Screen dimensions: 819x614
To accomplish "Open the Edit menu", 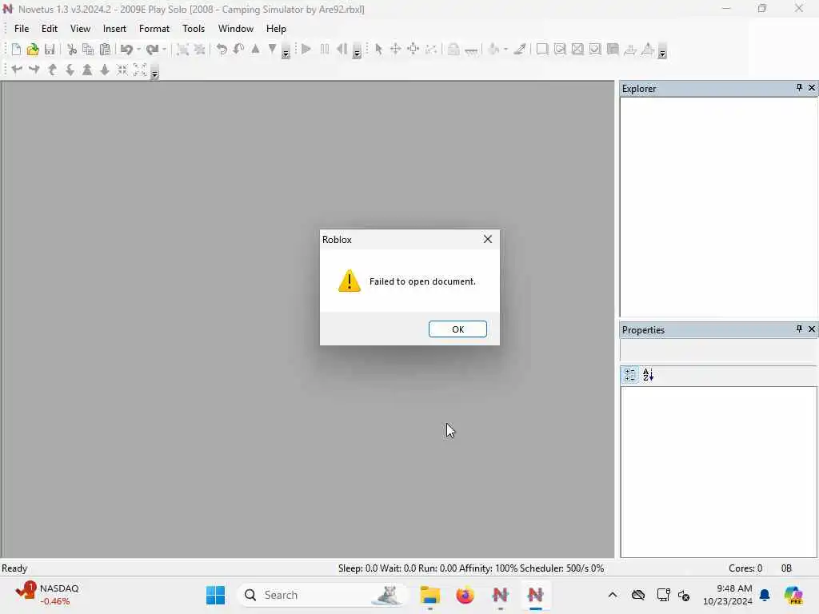I will click(50, 29).
